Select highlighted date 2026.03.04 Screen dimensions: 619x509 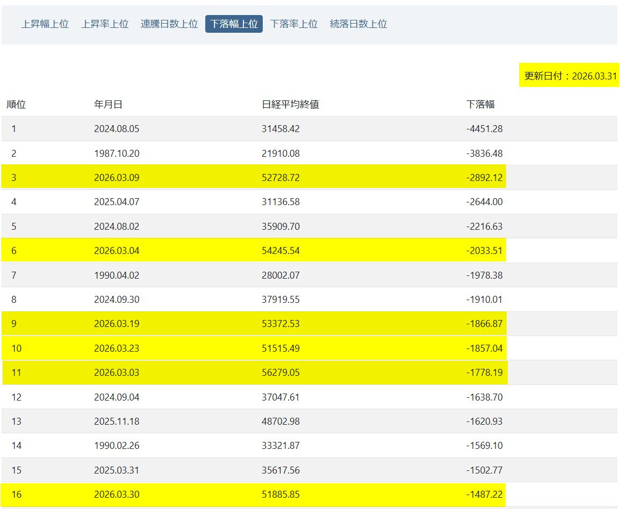tap(117, 251)
